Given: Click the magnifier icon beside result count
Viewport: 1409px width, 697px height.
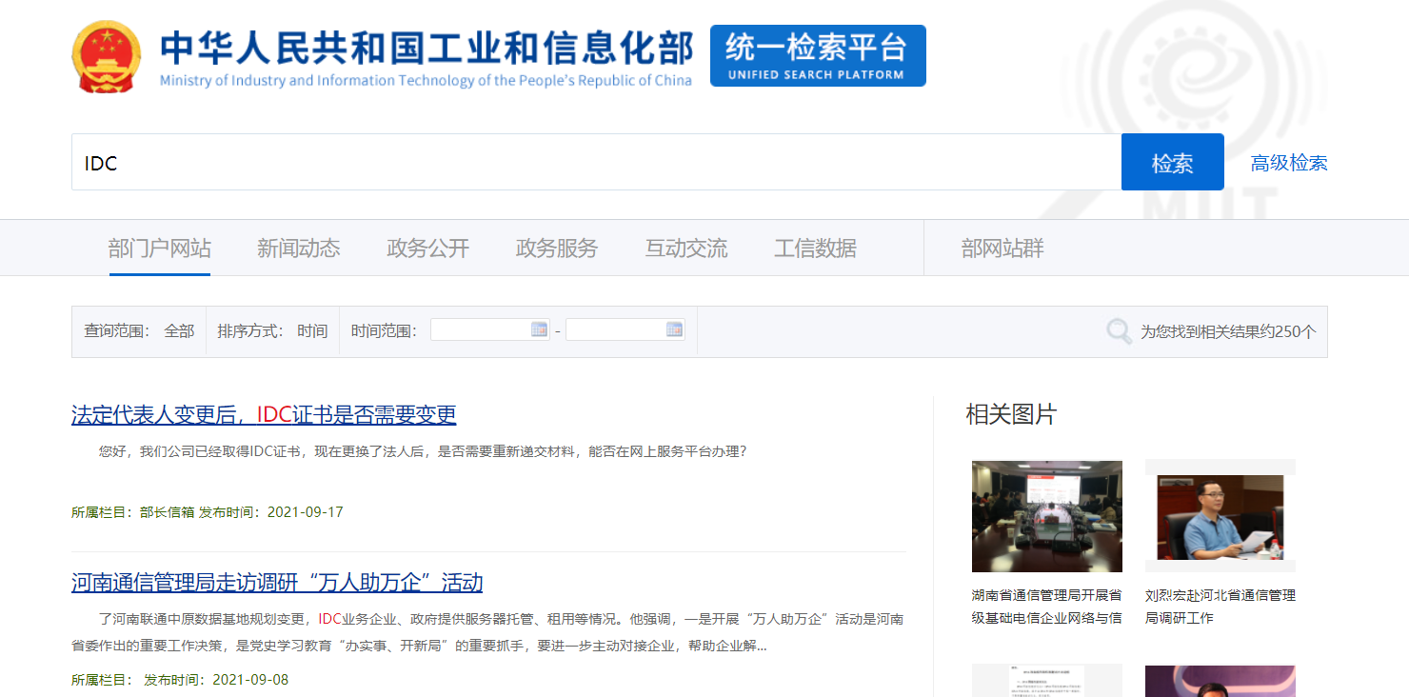Looking at the screenshot, I should coord(1119,331).
